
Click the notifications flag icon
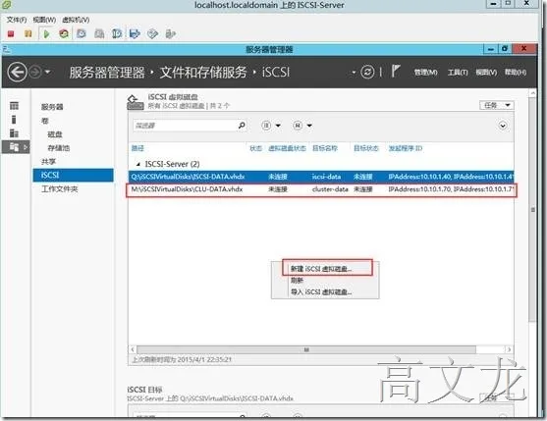point(395,72)
